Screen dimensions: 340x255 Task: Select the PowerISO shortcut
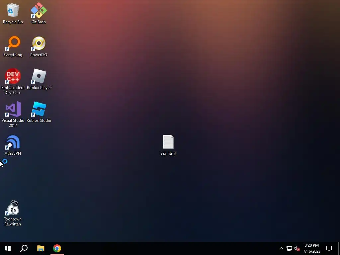[x=39, y=46]
